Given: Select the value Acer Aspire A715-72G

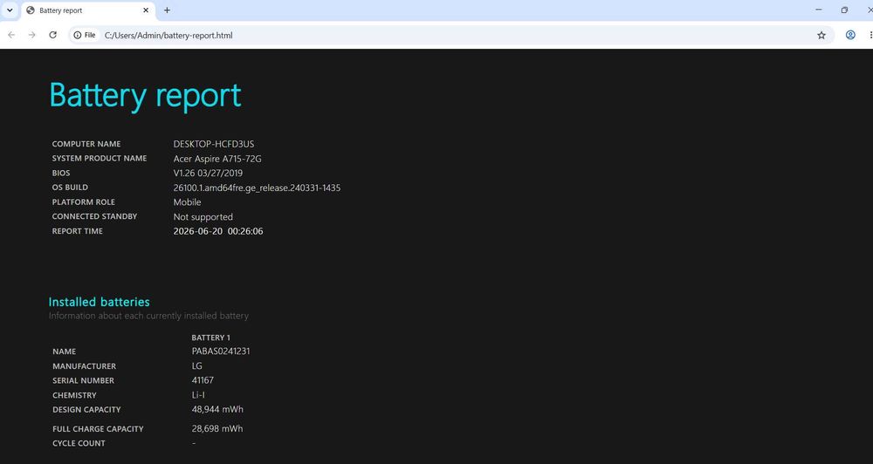Looking at the screenshot, I should (x=217, y=159).
